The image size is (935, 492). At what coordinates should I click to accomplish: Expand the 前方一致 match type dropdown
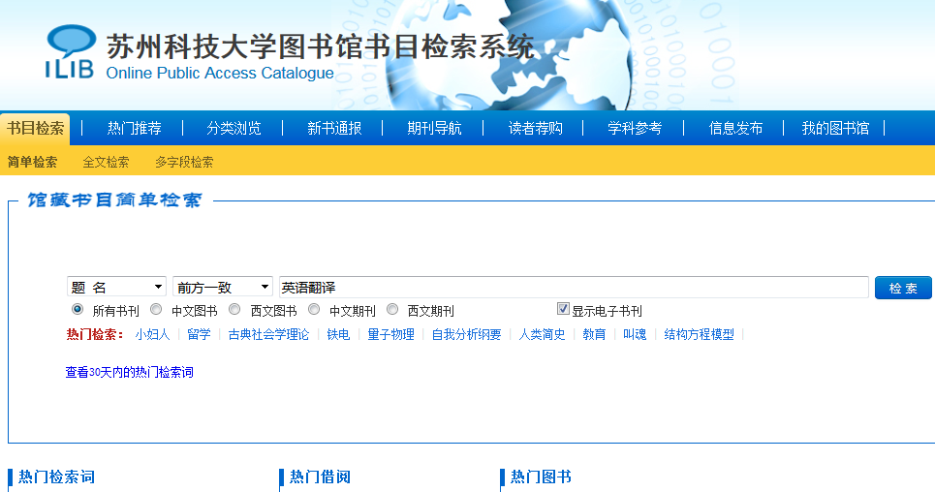click(x=223, y=288)
